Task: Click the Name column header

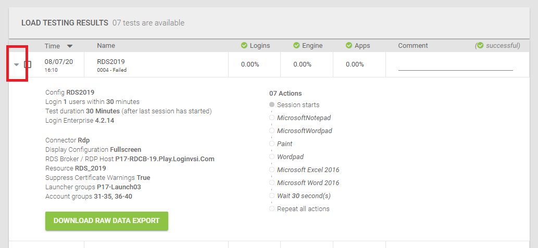Action: (x=106, y=46)
